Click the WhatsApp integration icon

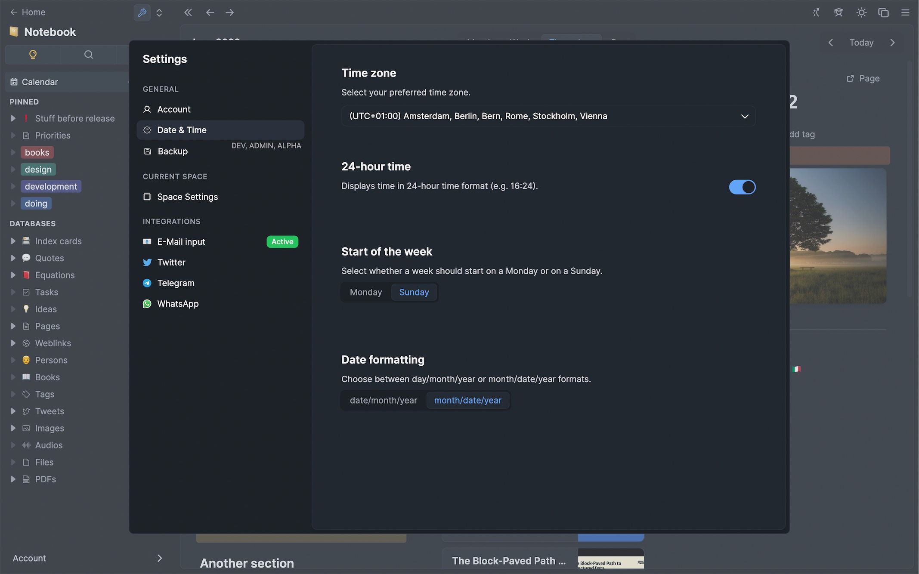coord(147,303)
